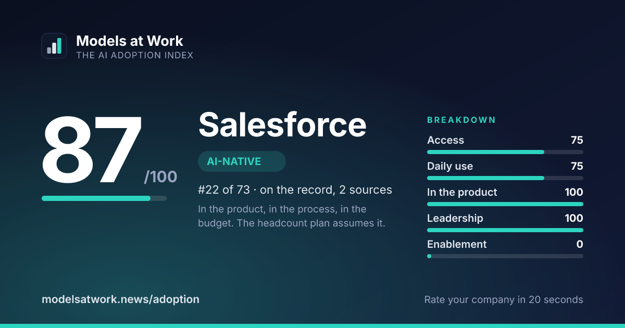Click the Salesforce company name
The height and width of the screenshot is (328, 625).
[282, 125]
